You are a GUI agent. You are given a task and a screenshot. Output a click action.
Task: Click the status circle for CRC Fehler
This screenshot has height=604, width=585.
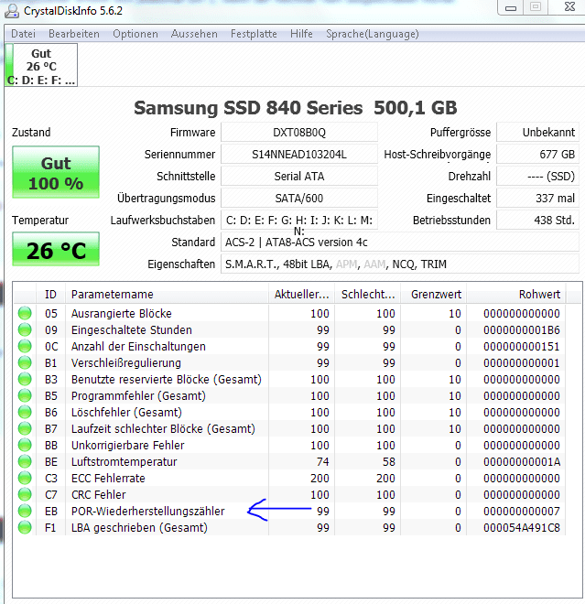coord(25,494)
